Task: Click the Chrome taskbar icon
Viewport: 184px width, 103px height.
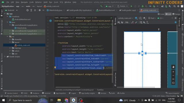Action: click(66, 100)
